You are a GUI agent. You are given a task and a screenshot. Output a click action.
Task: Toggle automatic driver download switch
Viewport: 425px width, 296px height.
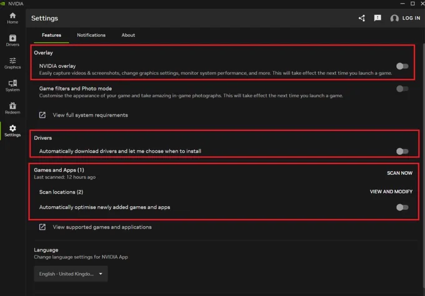click(402, 151)
